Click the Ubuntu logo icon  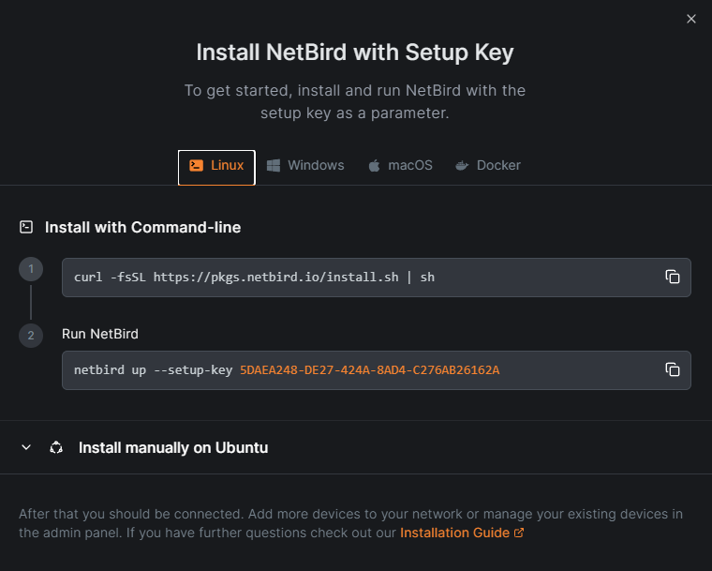coord(56,448)
